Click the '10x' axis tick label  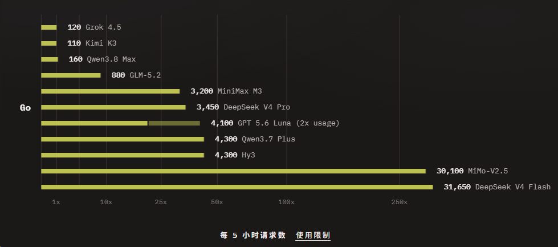click(106, 202)
